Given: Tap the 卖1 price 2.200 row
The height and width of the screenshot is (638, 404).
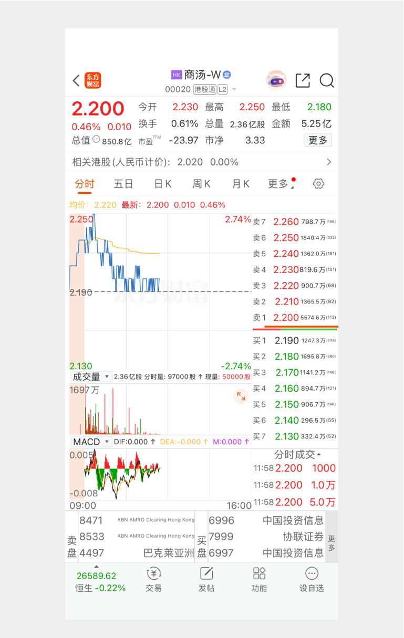Looking at the screenshot, I should 295,318.
